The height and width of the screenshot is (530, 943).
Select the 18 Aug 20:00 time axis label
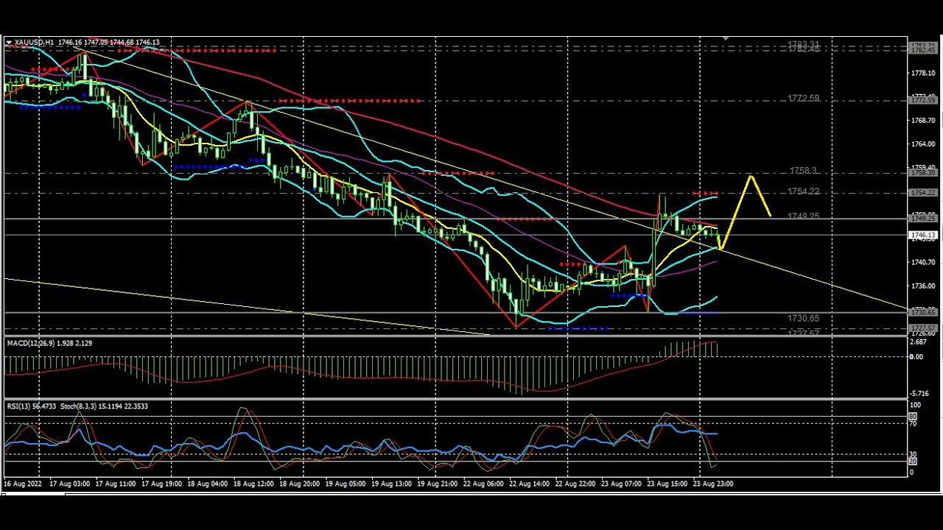pos(299,484)
